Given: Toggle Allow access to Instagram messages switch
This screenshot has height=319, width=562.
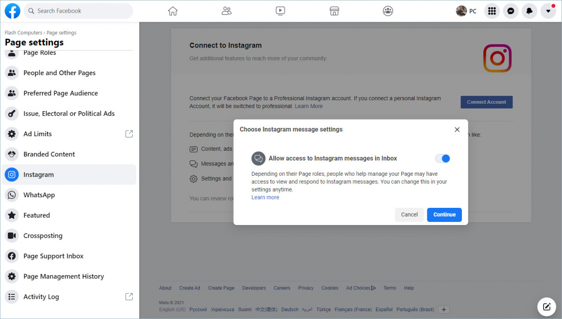Looking at the screenshot, I should click(443, 159).
